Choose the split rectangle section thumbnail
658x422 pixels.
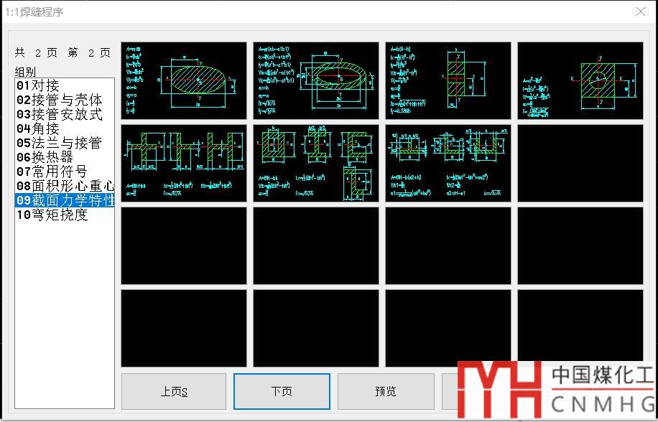tap(448, 80)
